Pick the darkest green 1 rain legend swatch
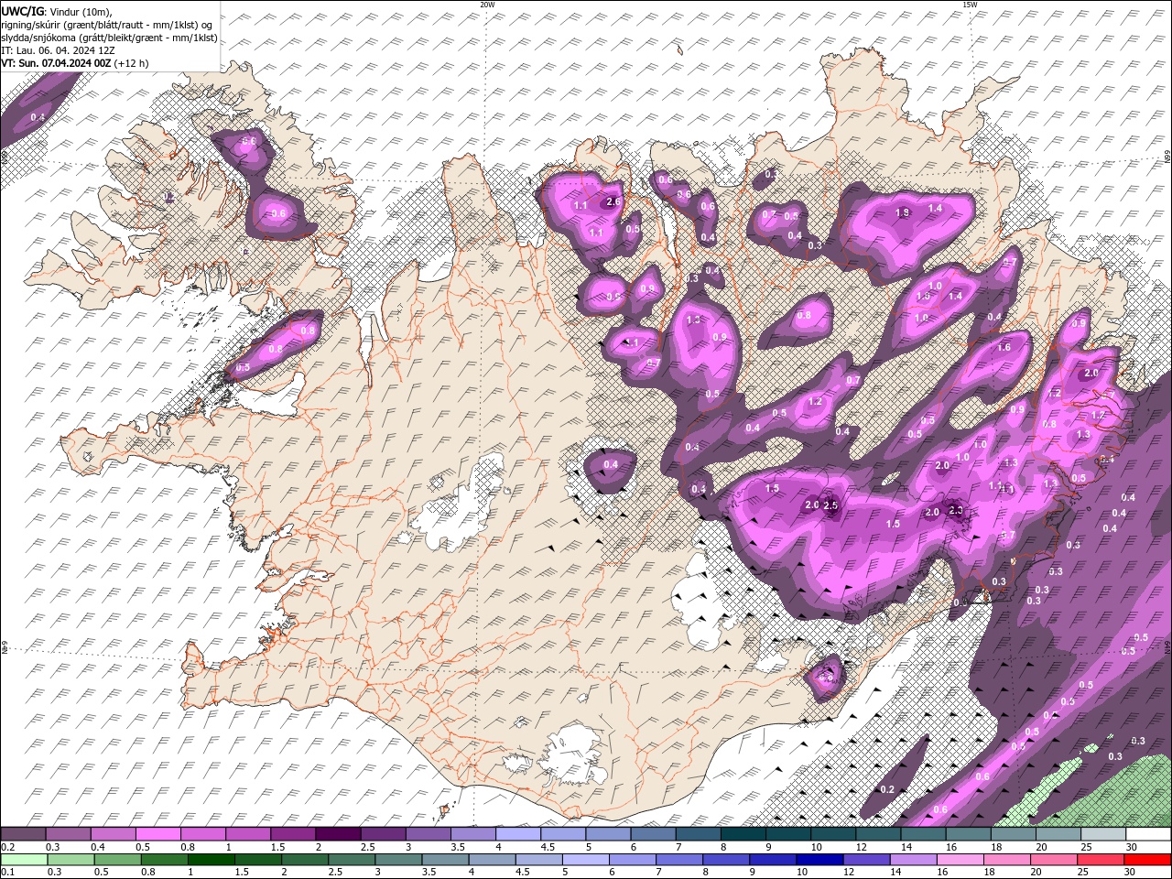 [x=211, y=860]
